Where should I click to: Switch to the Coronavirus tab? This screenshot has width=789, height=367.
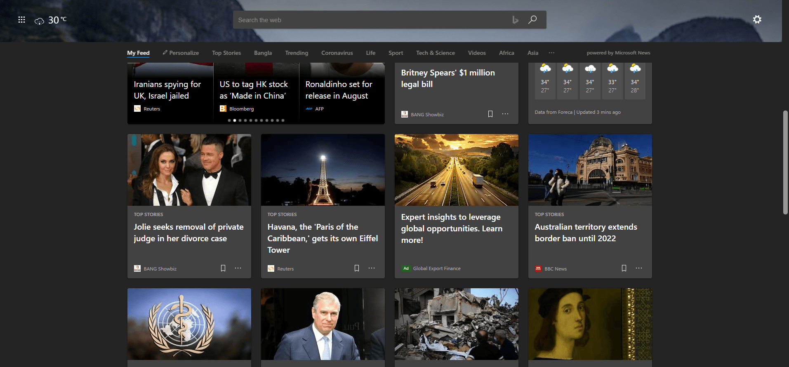[337, 53]
